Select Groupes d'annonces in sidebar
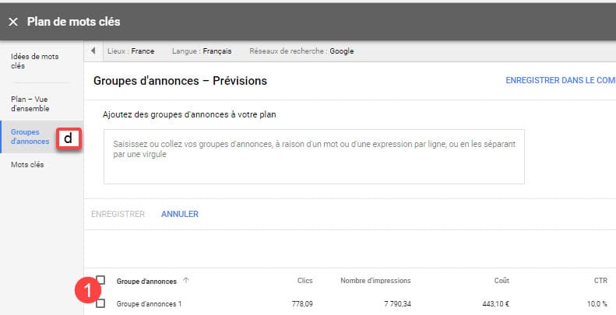Image resolution: width=616 pixels, height=315 pixels. click(30, 137)
